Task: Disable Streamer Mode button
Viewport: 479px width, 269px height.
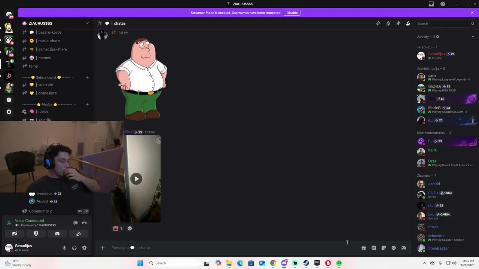Action: [x=292, y=13]
